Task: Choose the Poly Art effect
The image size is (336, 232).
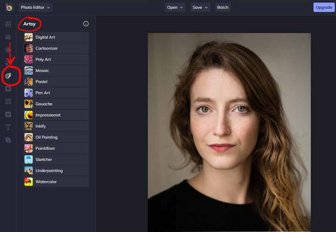Action: pos(56,59)
